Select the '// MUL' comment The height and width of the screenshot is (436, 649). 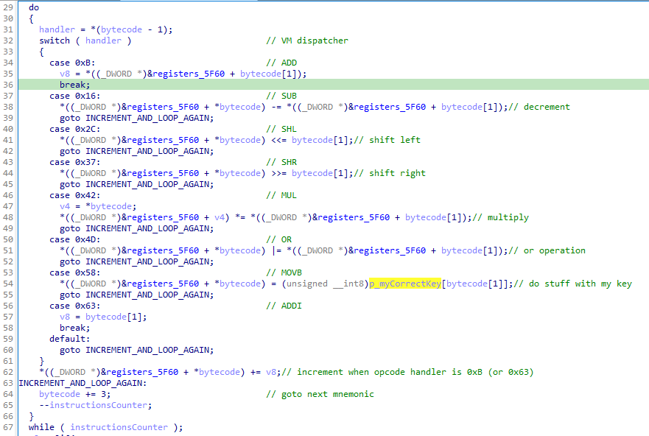click(281, 195)
